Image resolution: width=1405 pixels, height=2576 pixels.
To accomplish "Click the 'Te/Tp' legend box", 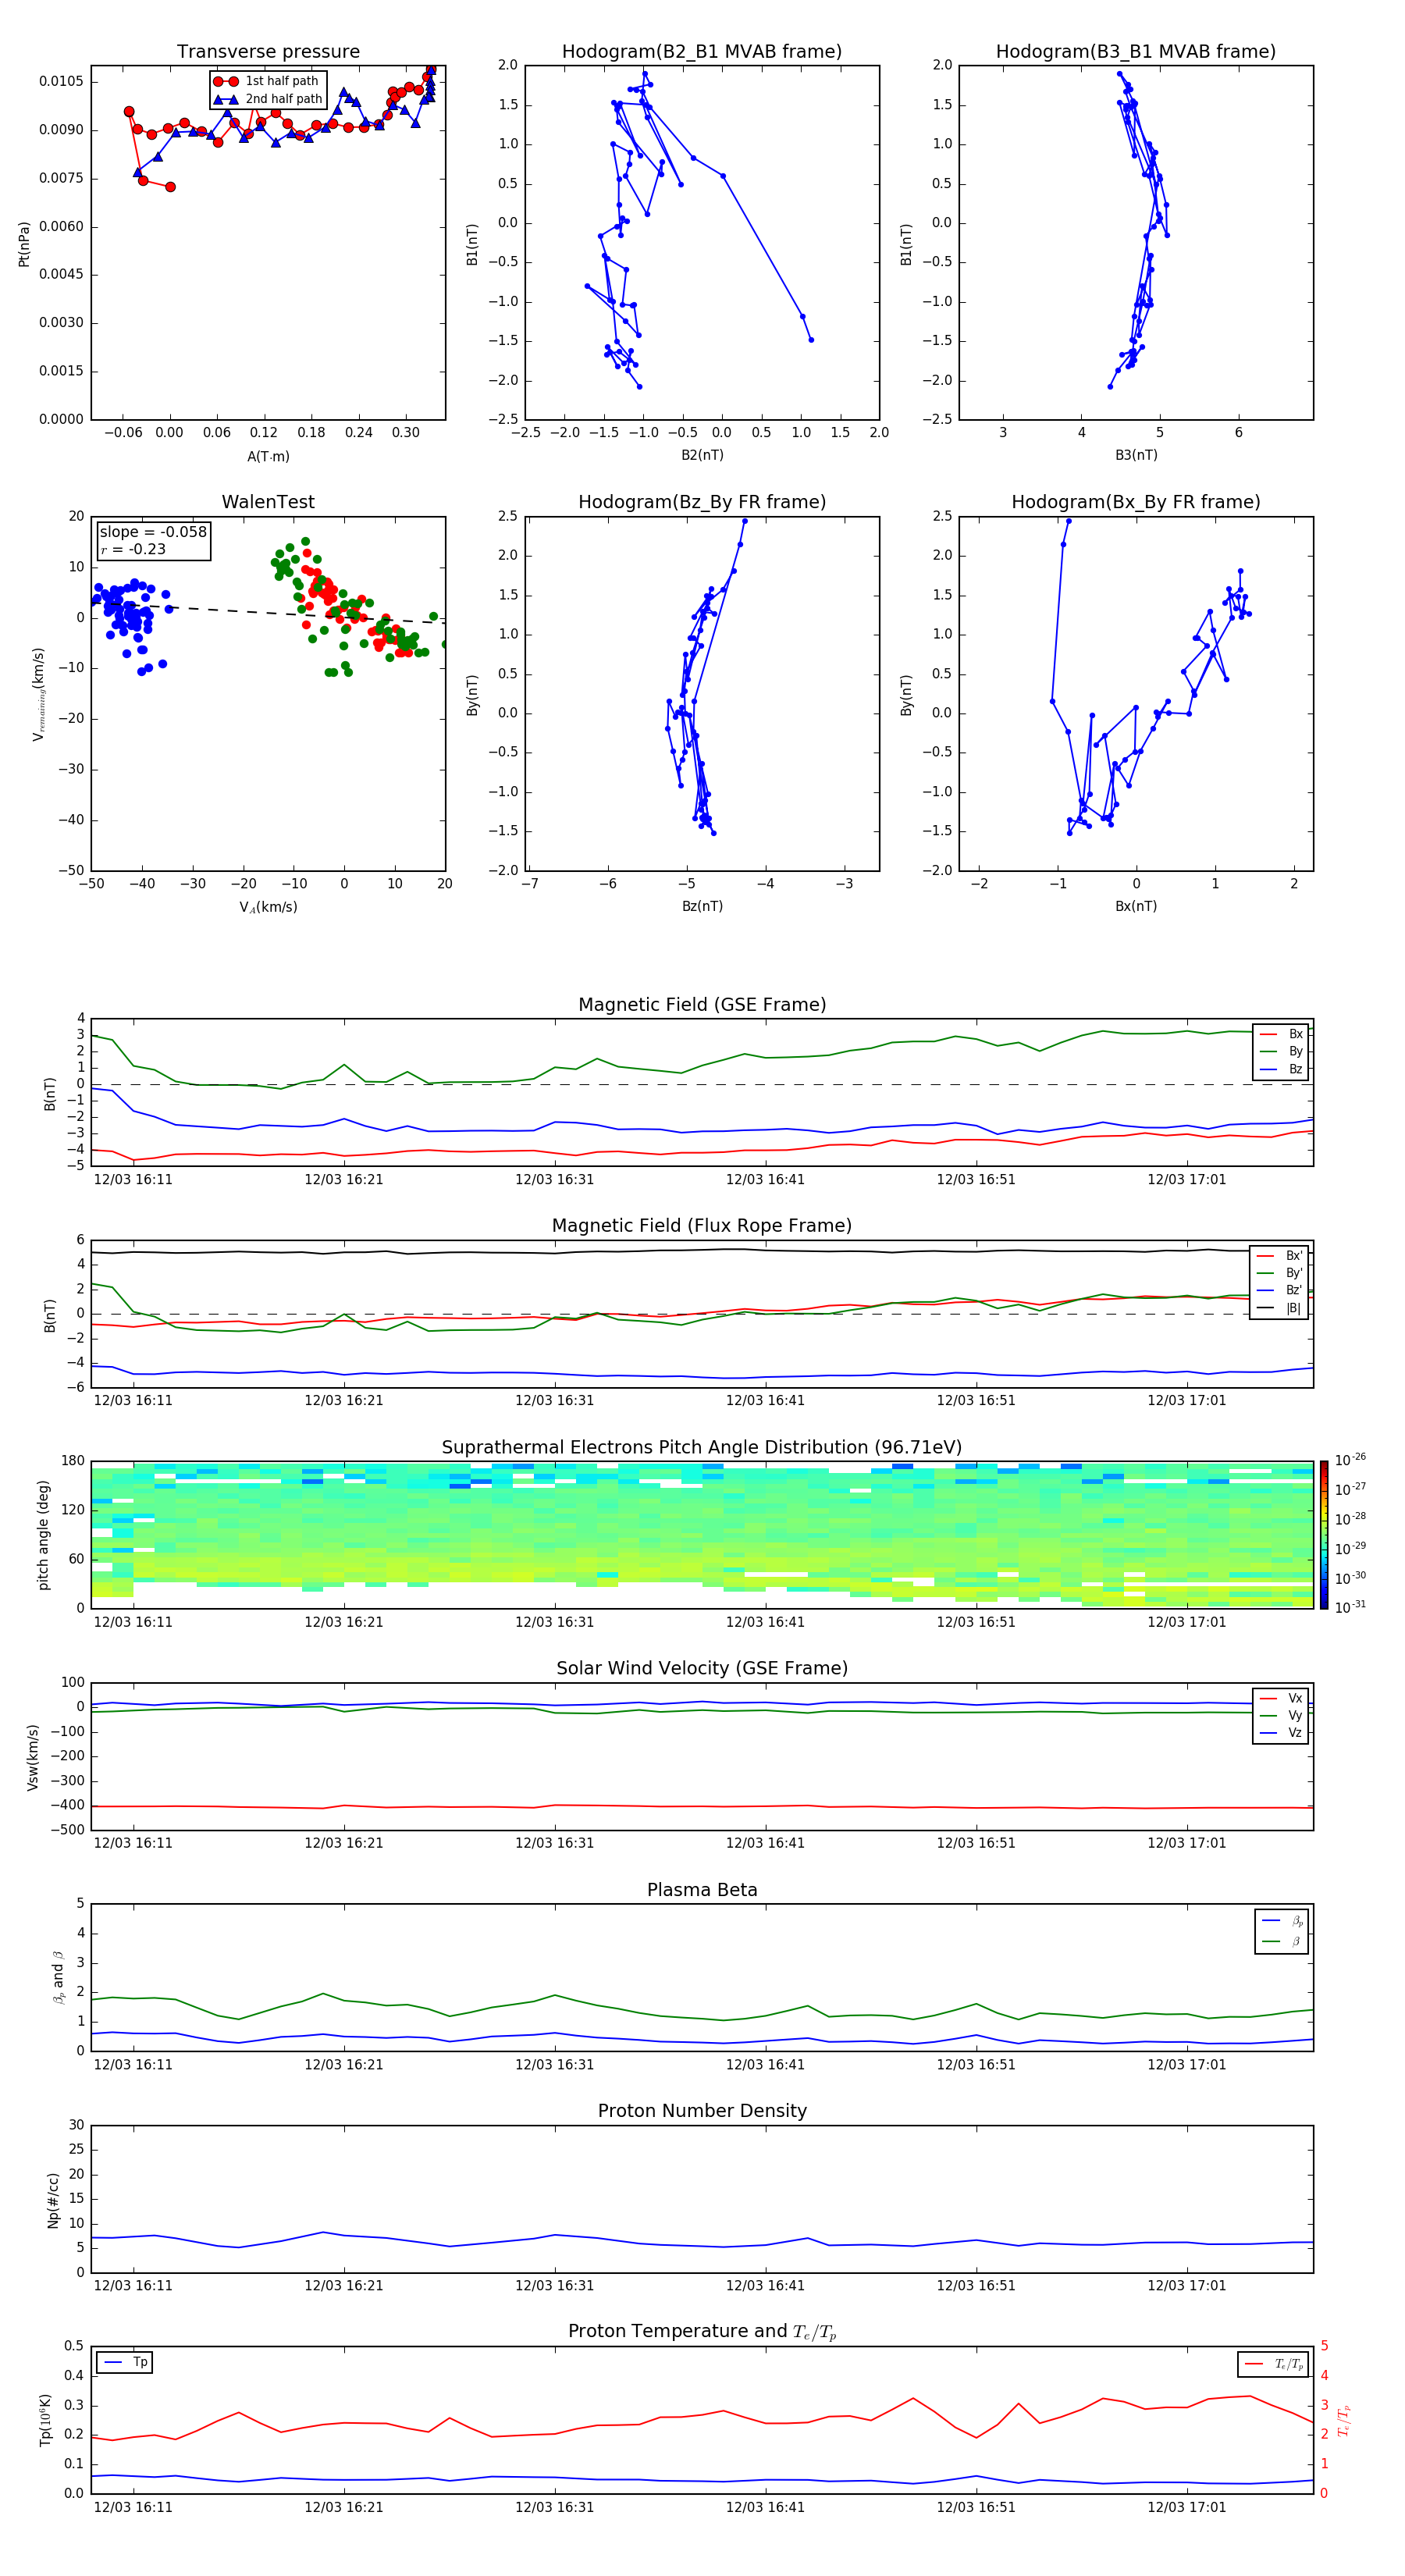I will 1272,2364.
